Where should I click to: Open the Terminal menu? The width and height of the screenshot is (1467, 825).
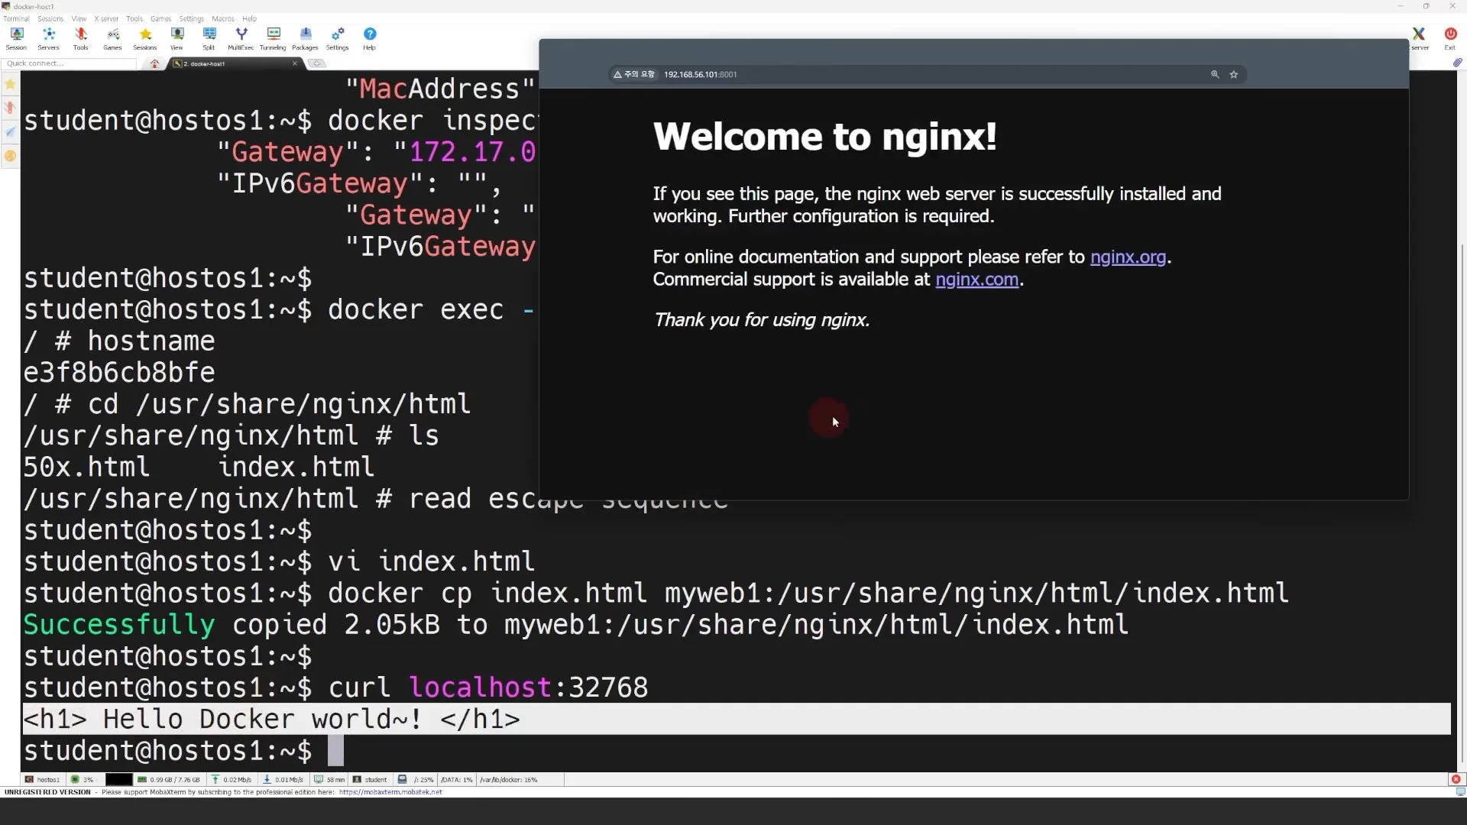coord(16,18)
